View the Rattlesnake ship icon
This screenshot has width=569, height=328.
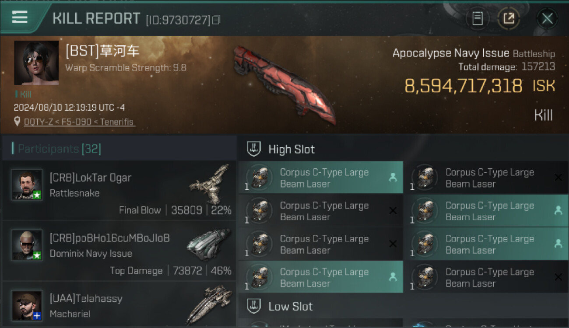click(210, 185)
